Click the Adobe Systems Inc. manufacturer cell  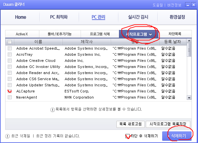83,54
